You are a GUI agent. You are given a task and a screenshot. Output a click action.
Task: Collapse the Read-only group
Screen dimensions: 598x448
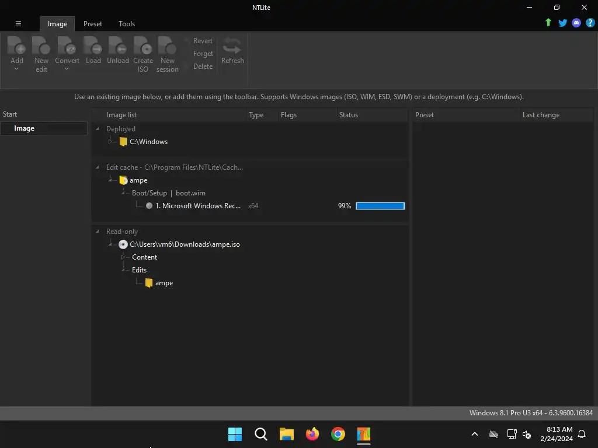click(98, 231)
